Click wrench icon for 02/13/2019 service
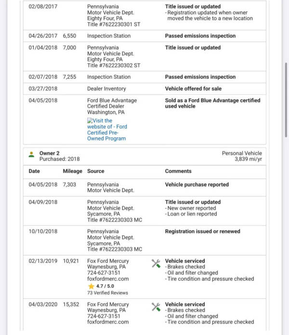The width and height of the screenshot is (289, 335). tap(156, 263)
